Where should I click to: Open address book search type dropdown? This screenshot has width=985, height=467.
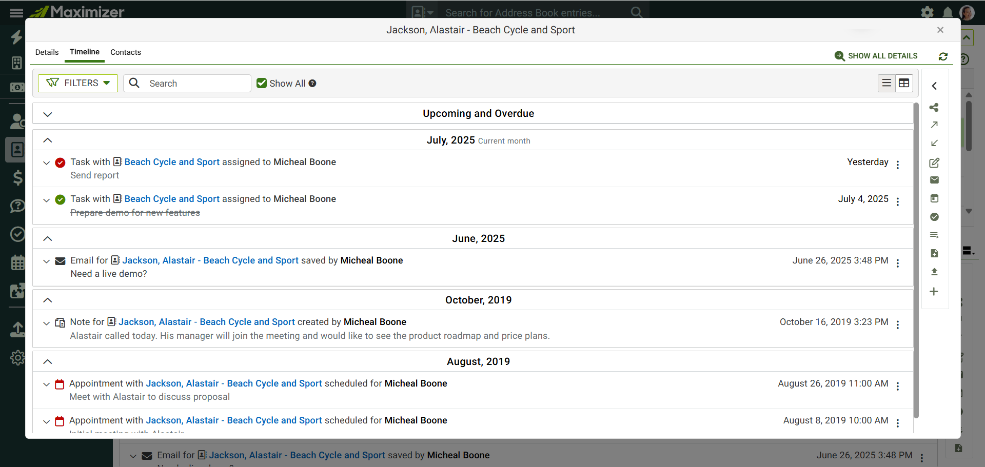[x=423, y=12]
